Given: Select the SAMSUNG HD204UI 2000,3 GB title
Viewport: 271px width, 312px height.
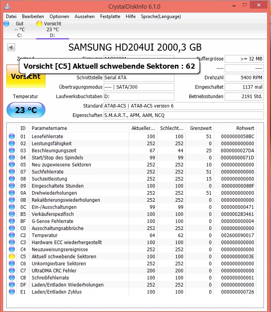Looking at the screenshot, I should [135, 47].
